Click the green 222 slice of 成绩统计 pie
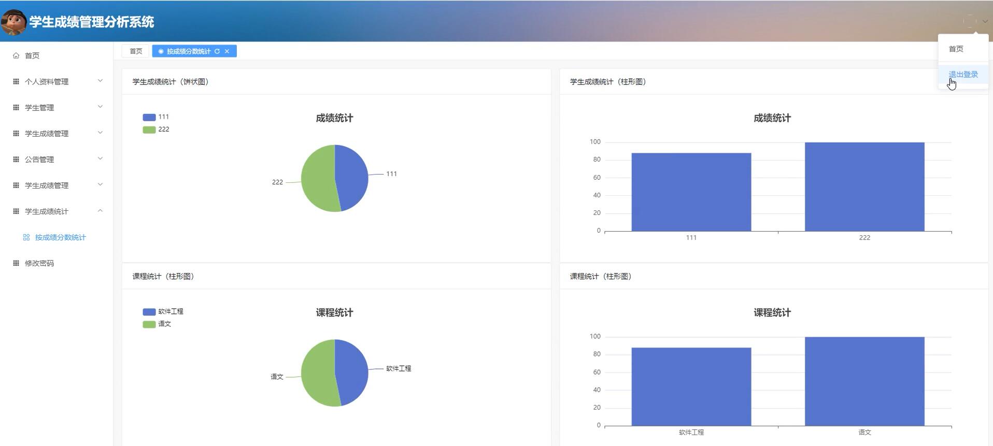Viewport: 993px width, 446px height. (x=317, y=179)
